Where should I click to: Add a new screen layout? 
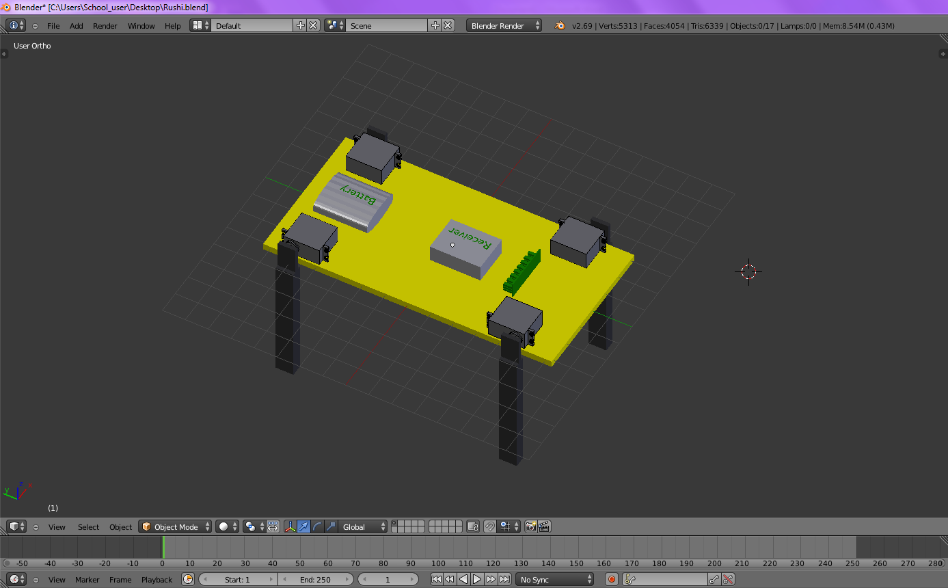300,25
